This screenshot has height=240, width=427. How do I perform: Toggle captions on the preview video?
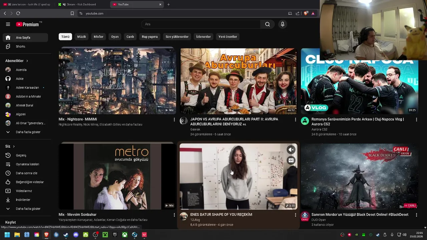point(291,160)
